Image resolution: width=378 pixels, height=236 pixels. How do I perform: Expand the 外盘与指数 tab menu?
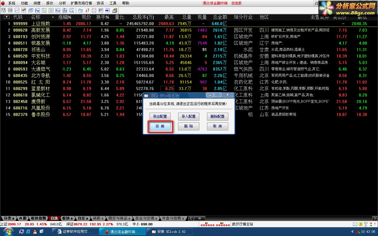point(173,218)
